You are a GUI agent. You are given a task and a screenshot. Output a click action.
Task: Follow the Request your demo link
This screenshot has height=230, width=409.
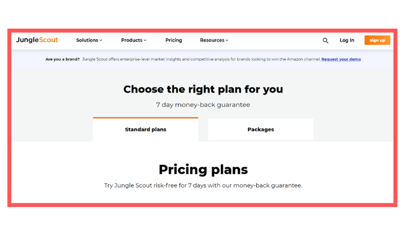click(x=341, y=59)
